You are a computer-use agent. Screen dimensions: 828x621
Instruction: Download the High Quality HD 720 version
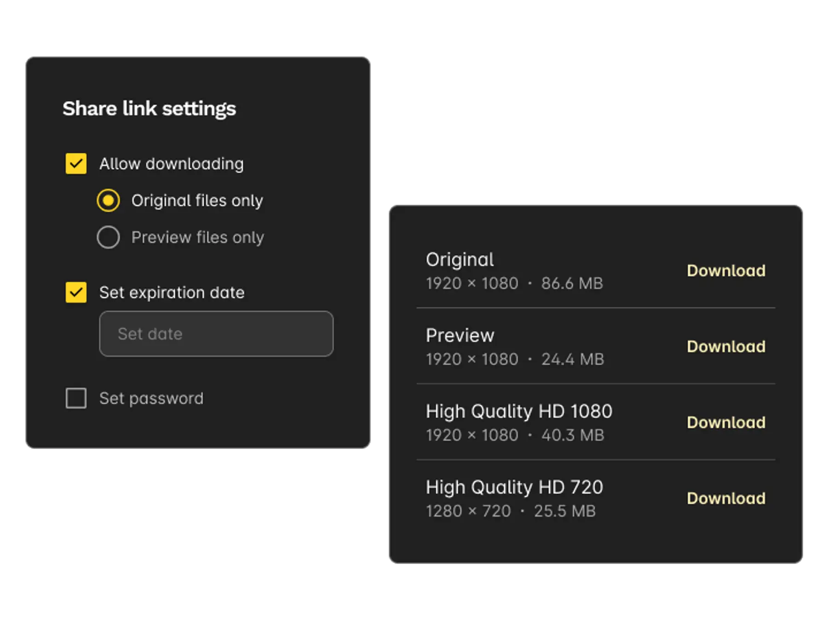point(726,498)
